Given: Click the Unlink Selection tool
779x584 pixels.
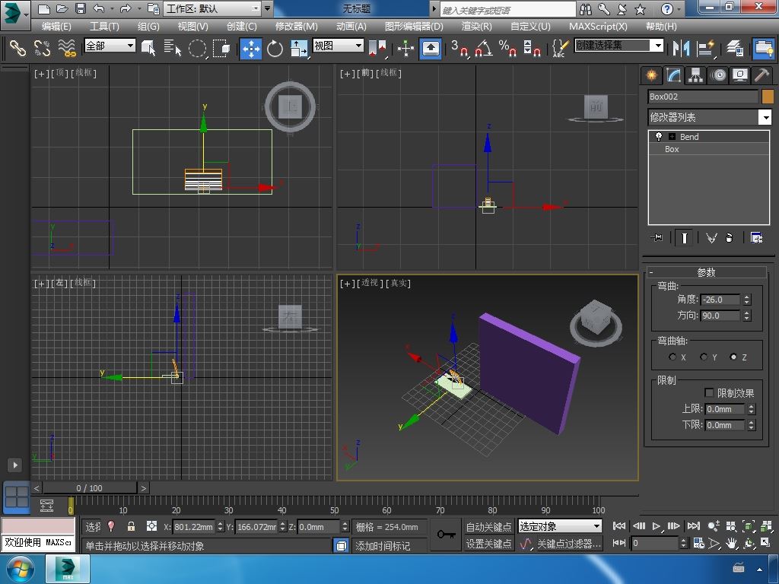Looking at the screenshot, I should click(x=42, y=48).
